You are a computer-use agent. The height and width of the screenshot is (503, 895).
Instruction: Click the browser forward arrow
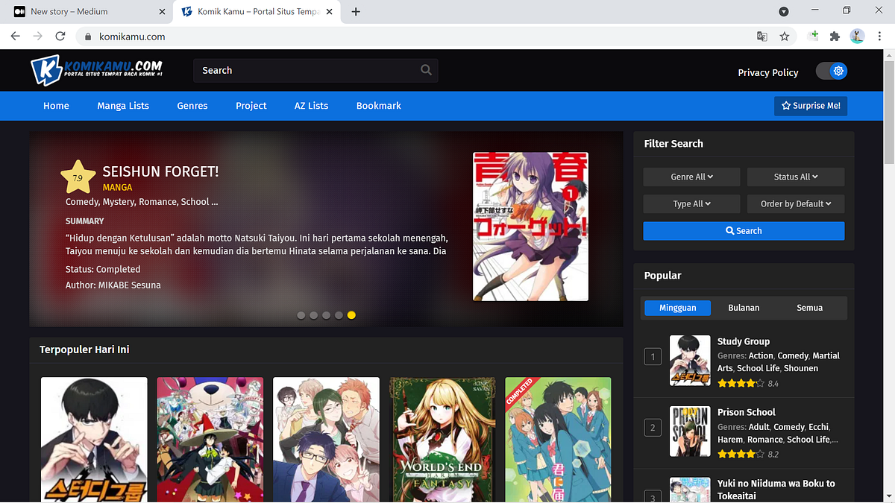click(38, 36)
